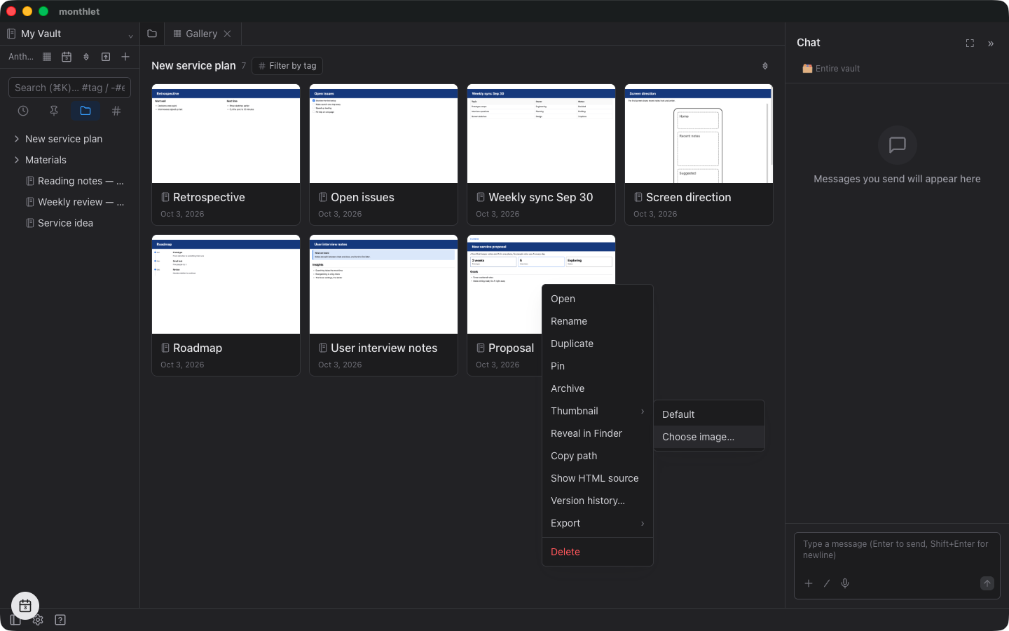Close the Gallery tab
Screen dimensions: 1009x631
click(228, 34)
